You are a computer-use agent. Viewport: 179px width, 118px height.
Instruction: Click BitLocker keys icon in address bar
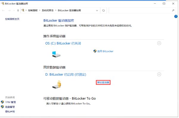(x=23, y=10)
